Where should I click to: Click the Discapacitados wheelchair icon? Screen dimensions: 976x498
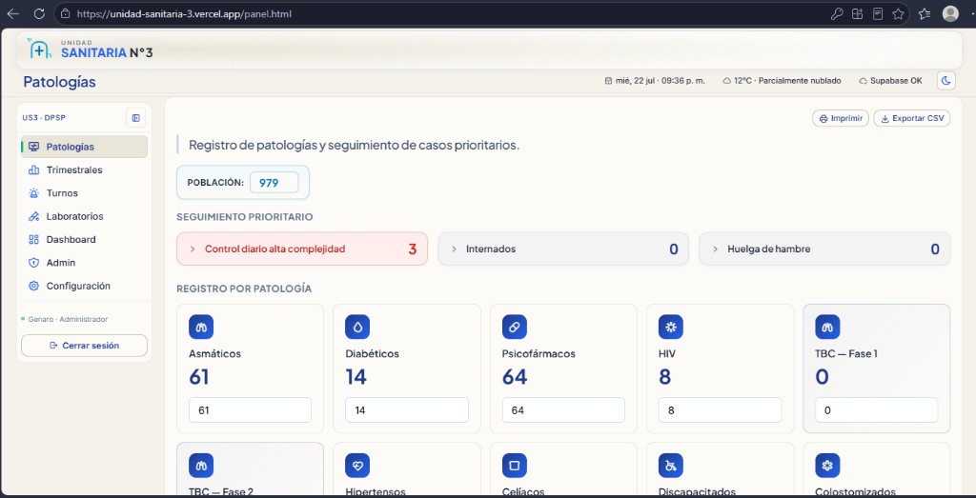[x=671, y=465]
